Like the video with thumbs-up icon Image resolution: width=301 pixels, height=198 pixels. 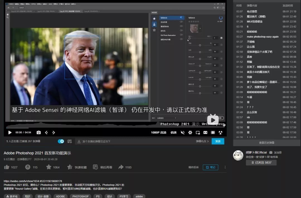click(7, 167)
